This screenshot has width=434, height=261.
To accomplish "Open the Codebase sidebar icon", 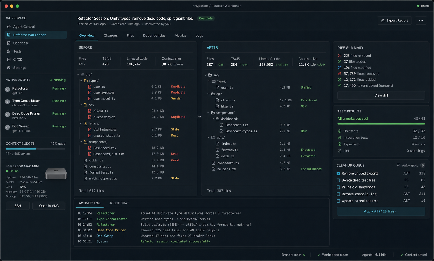I will point(9,43).
